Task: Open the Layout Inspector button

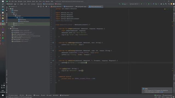Action: click(167, 95)
